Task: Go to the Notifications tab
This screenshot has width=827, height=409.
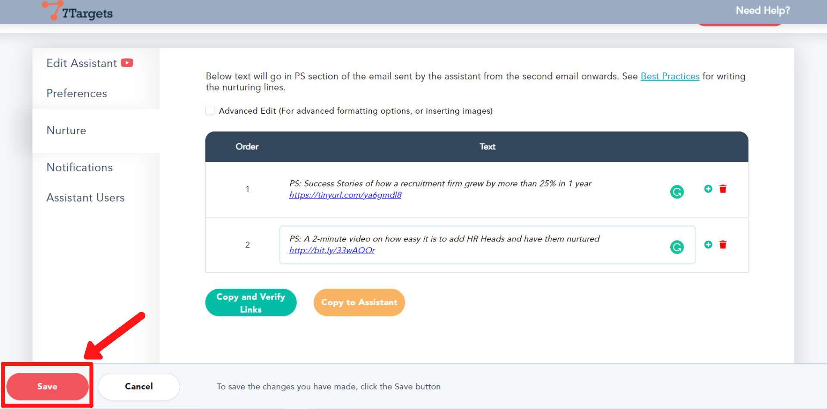Action: (x=80, y=167)
